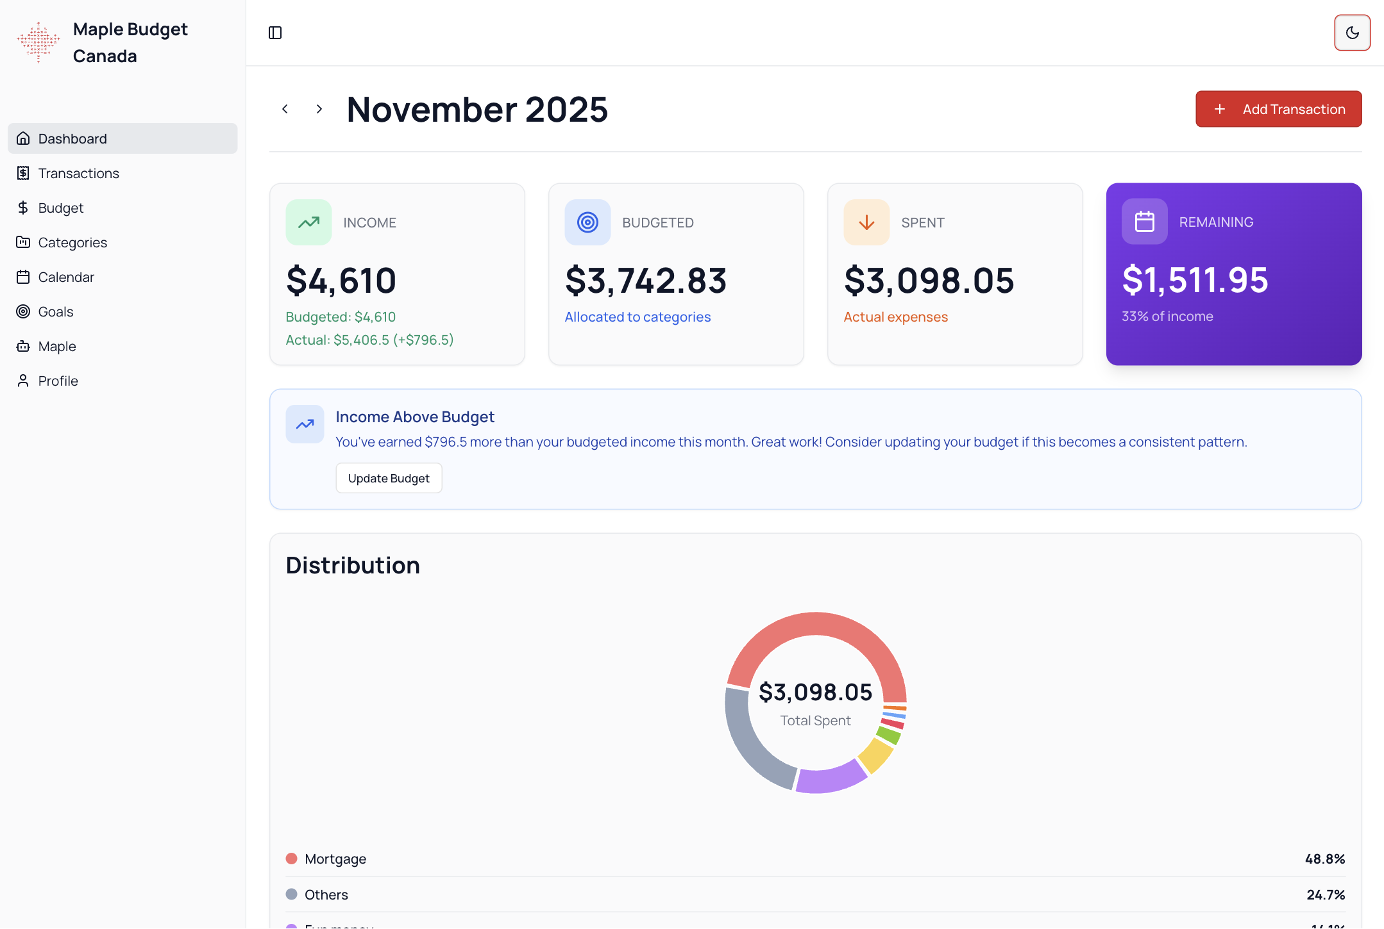Open Profile using the person icon
This screenshot has height=929, width=1384.
[23, 380]
